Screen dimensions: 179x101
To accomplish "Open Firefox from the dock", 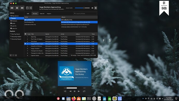I will point(74,99).
